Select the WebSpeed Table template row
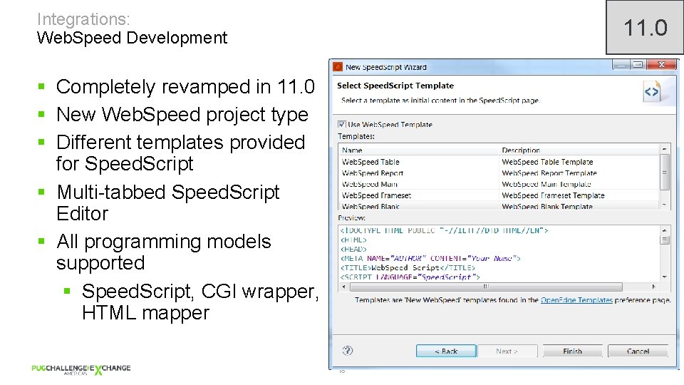Screen dimensions: 684x385 coord(499,162)
